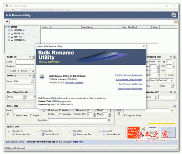The width and height of the screenshot is (182, 154).
Task: Enable the Inc.Ext. checkbox
Action: (x=8, y=71)
